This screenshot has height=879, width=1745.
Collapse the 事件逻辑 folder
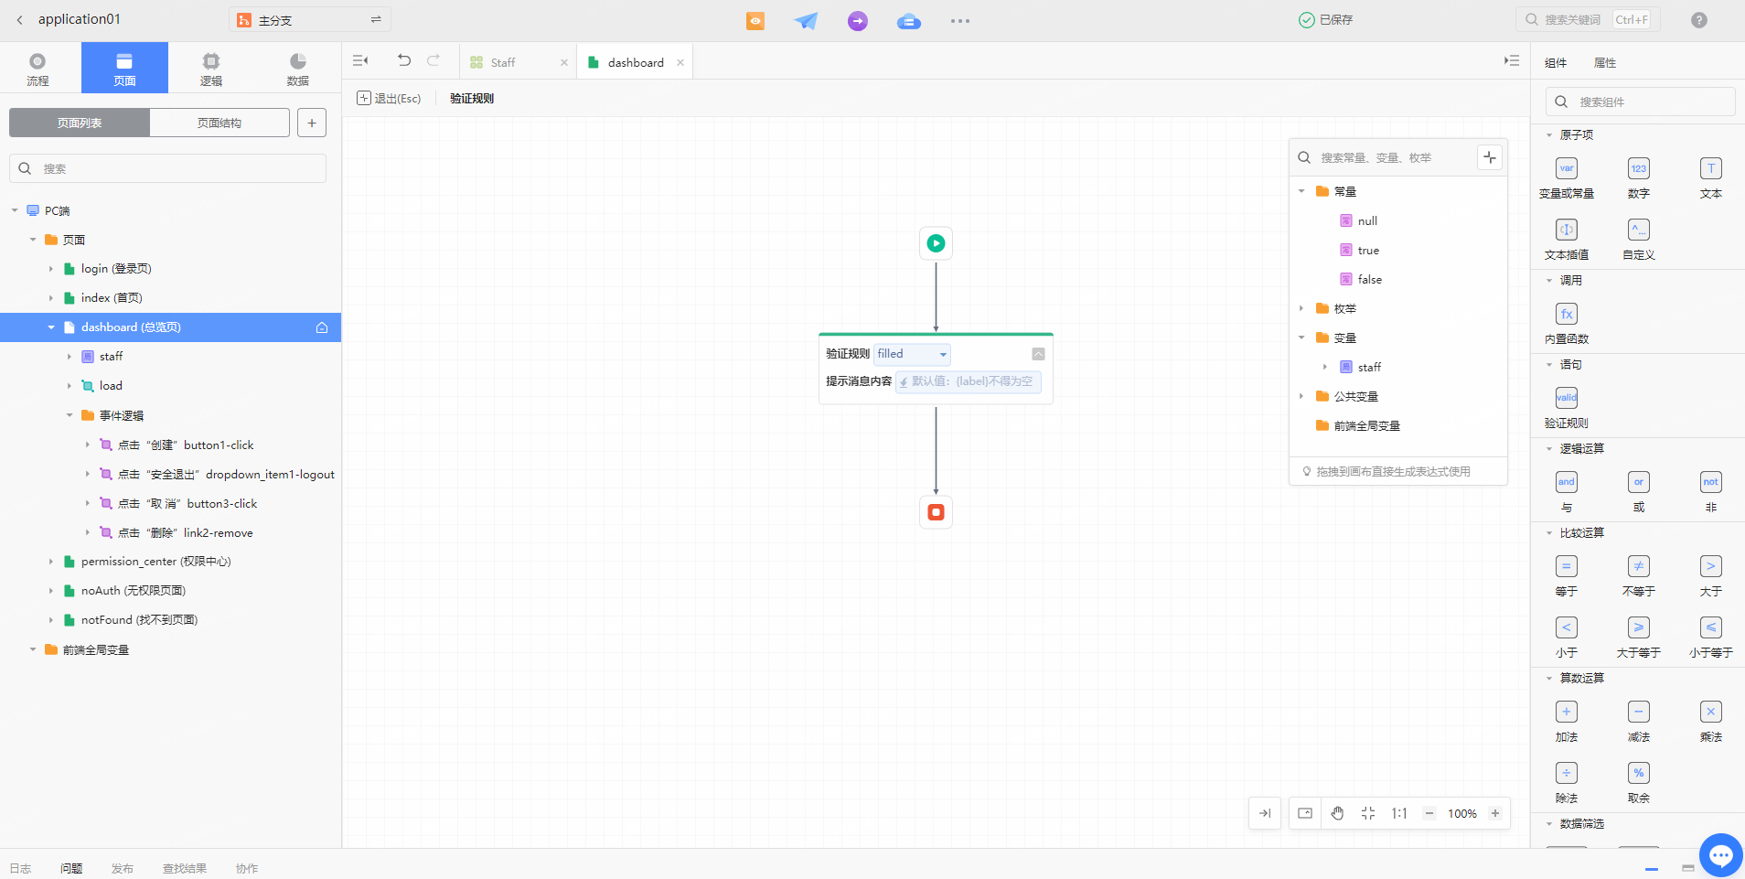70,415
